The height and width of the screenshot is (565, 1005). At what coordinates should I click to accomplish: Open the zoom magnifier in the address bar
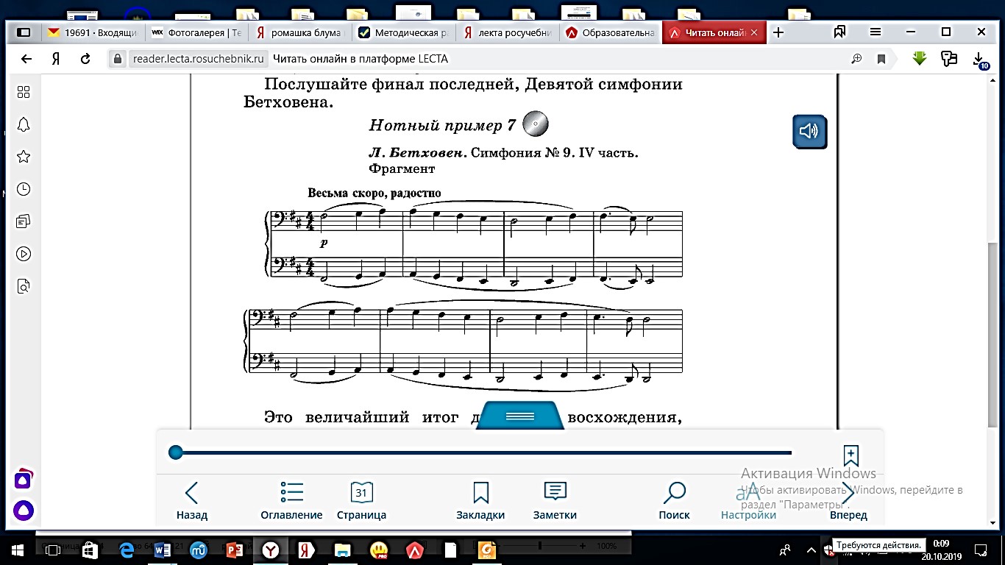856,60
